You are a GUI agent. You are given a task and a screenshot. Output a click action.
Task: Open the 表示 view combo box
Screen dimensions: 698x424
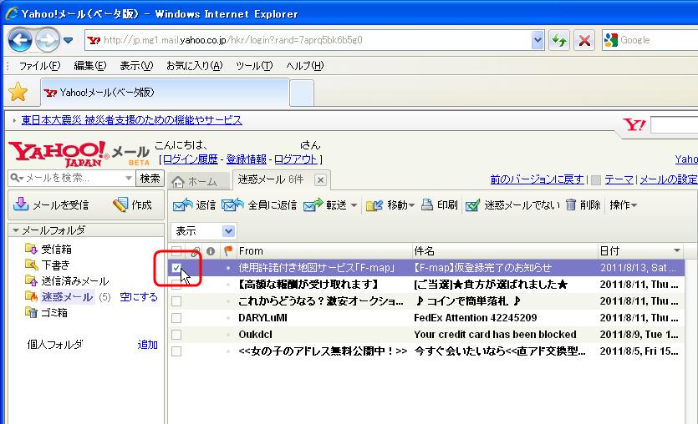pyautogui.click(x=203, y=231)
